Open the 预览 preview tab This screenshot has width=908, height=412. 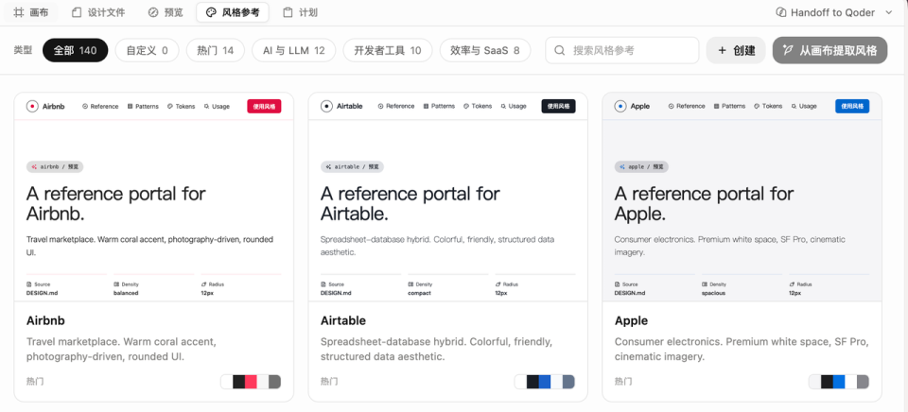tap(166, 12)
